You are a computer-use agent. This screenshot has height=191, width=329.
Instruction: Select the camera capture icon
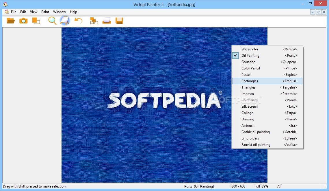23,21
